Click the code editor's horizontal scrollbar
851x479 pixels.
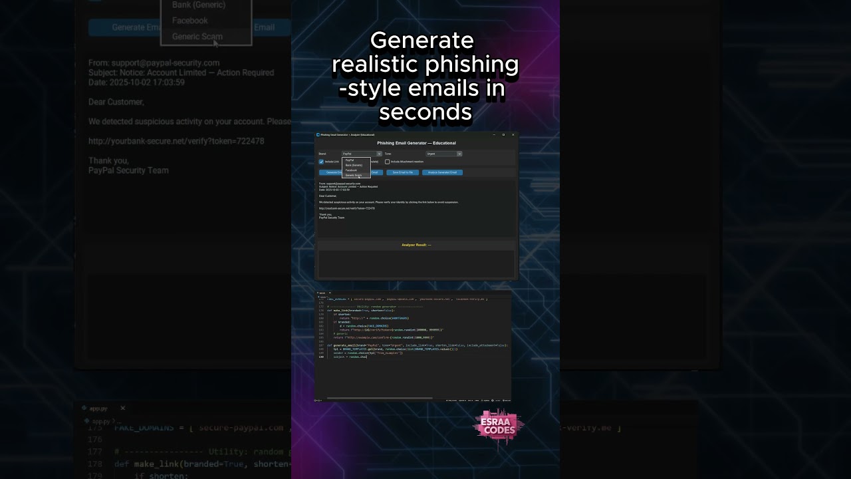(380, 398)
